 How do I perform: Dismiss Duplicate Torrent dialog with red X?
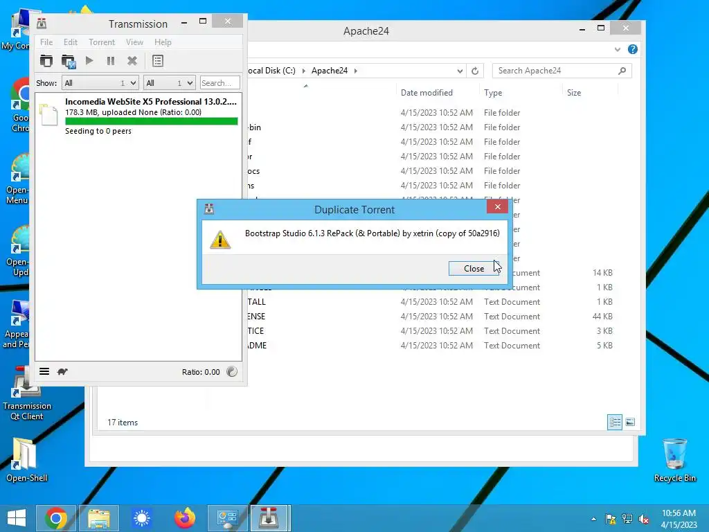pos(497,206)
